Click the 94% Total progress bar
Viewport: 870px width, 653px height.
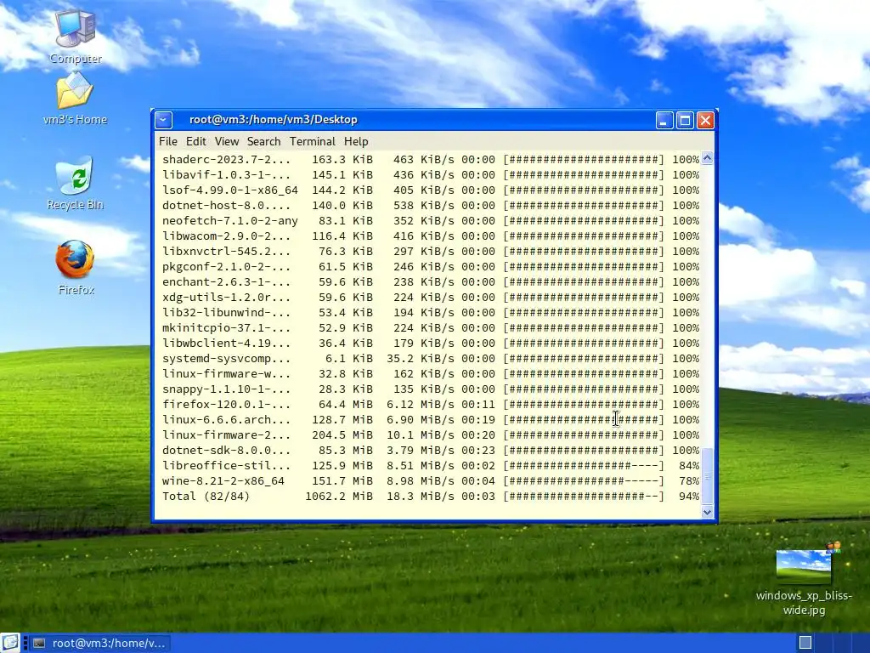[584, 496]
